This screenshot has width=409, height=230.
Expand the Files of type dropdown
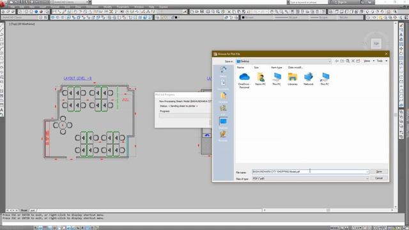click(367, 179)
